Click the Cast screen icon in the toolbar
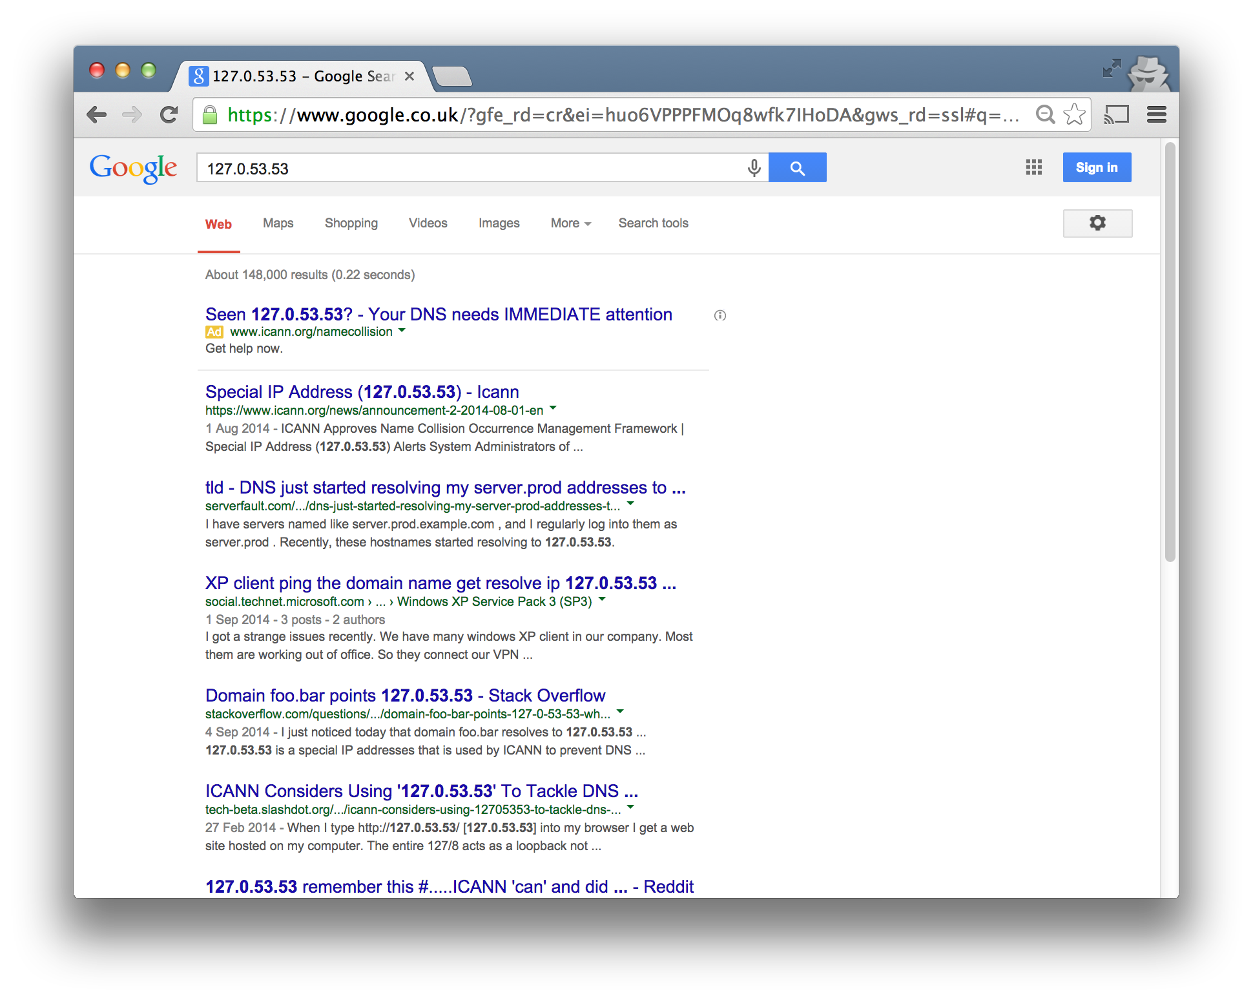 1117,115
